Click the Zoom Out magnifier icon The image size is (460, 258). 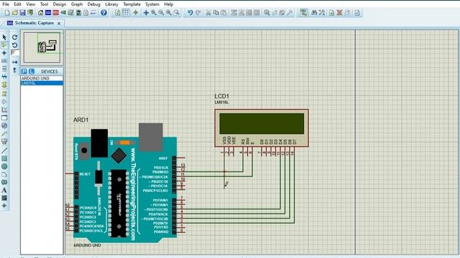click(x=161, y=13)
